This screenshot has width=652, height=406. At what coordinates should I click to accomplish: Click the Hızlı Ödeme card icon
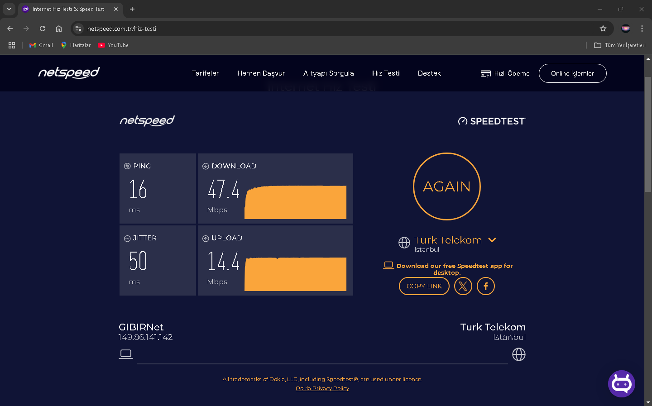pyautogui.click(x=485, y=73)
